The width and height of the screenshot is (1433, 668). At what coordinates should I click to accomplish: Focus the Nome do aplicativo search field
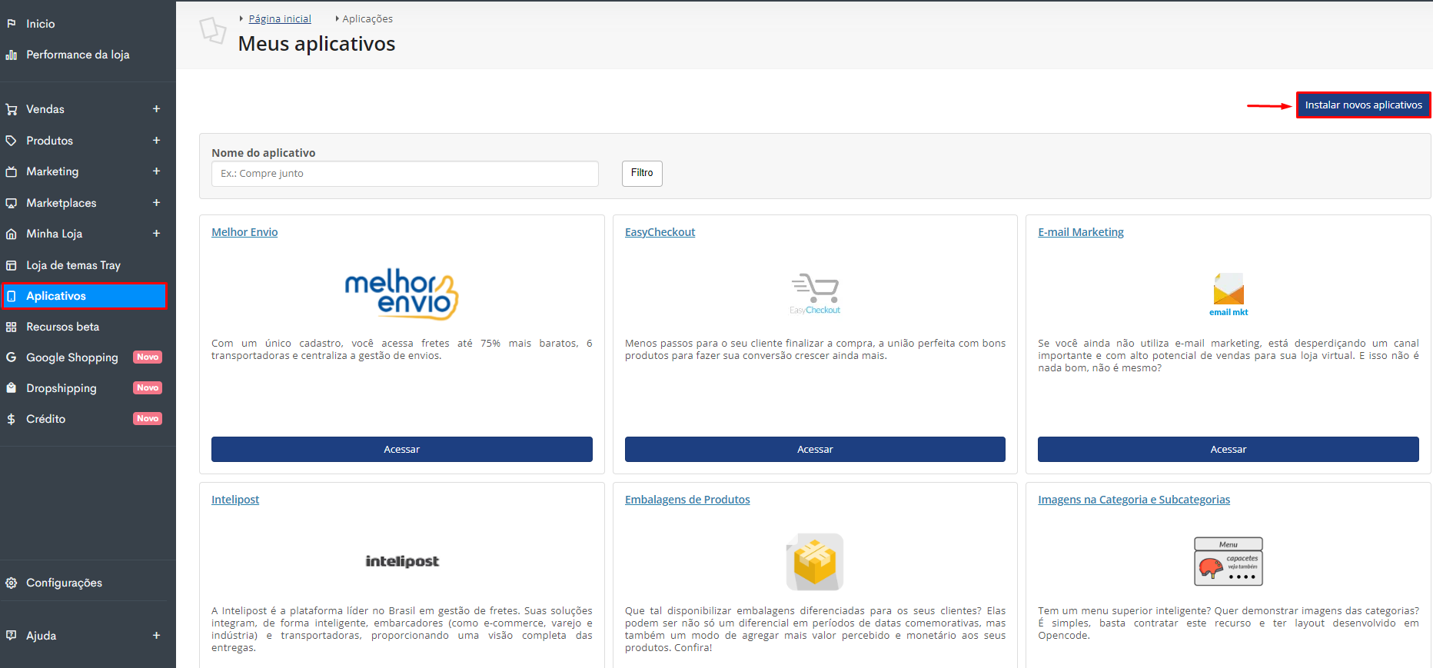405,174
